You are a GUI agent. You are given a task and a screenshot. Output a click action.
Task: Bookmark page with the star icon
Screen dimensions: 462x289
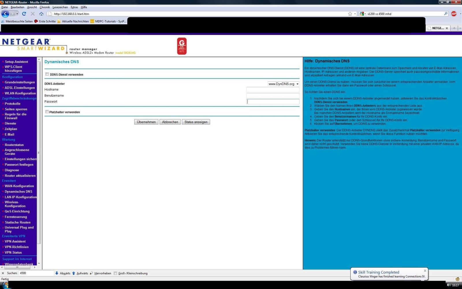(350, 14)
